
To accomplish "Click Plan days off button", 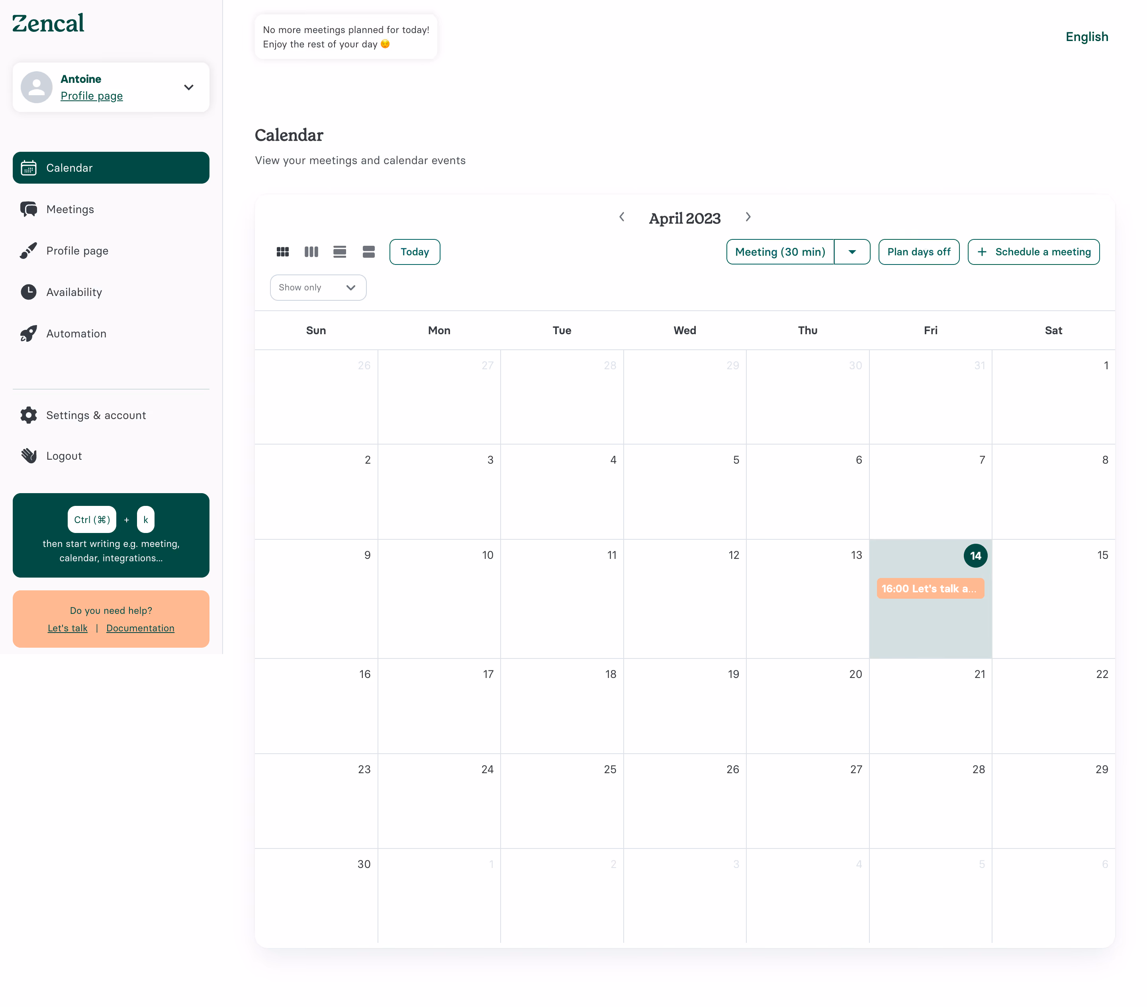I will tap(919, 252).
